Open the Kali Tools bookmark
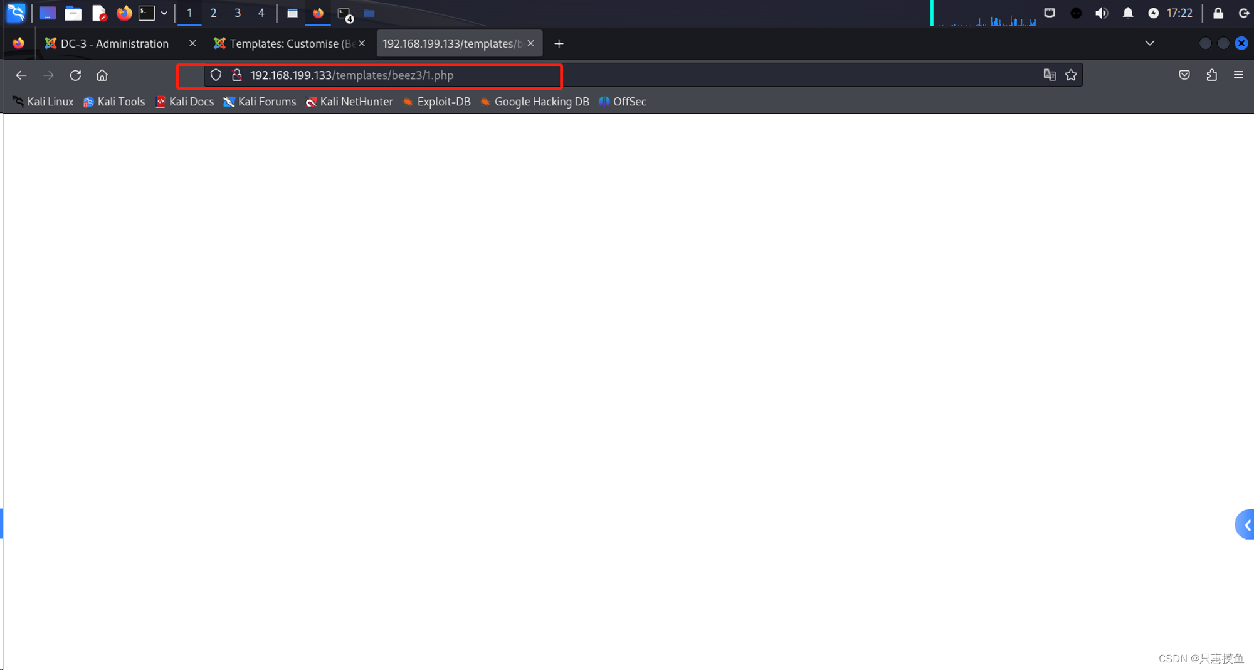 point(113,102)
